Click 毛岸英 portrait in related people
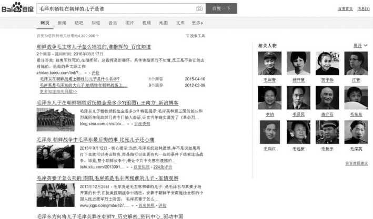The height and width of the screenshot is (219, 373). pyautogui.click(x=356, y=132)
